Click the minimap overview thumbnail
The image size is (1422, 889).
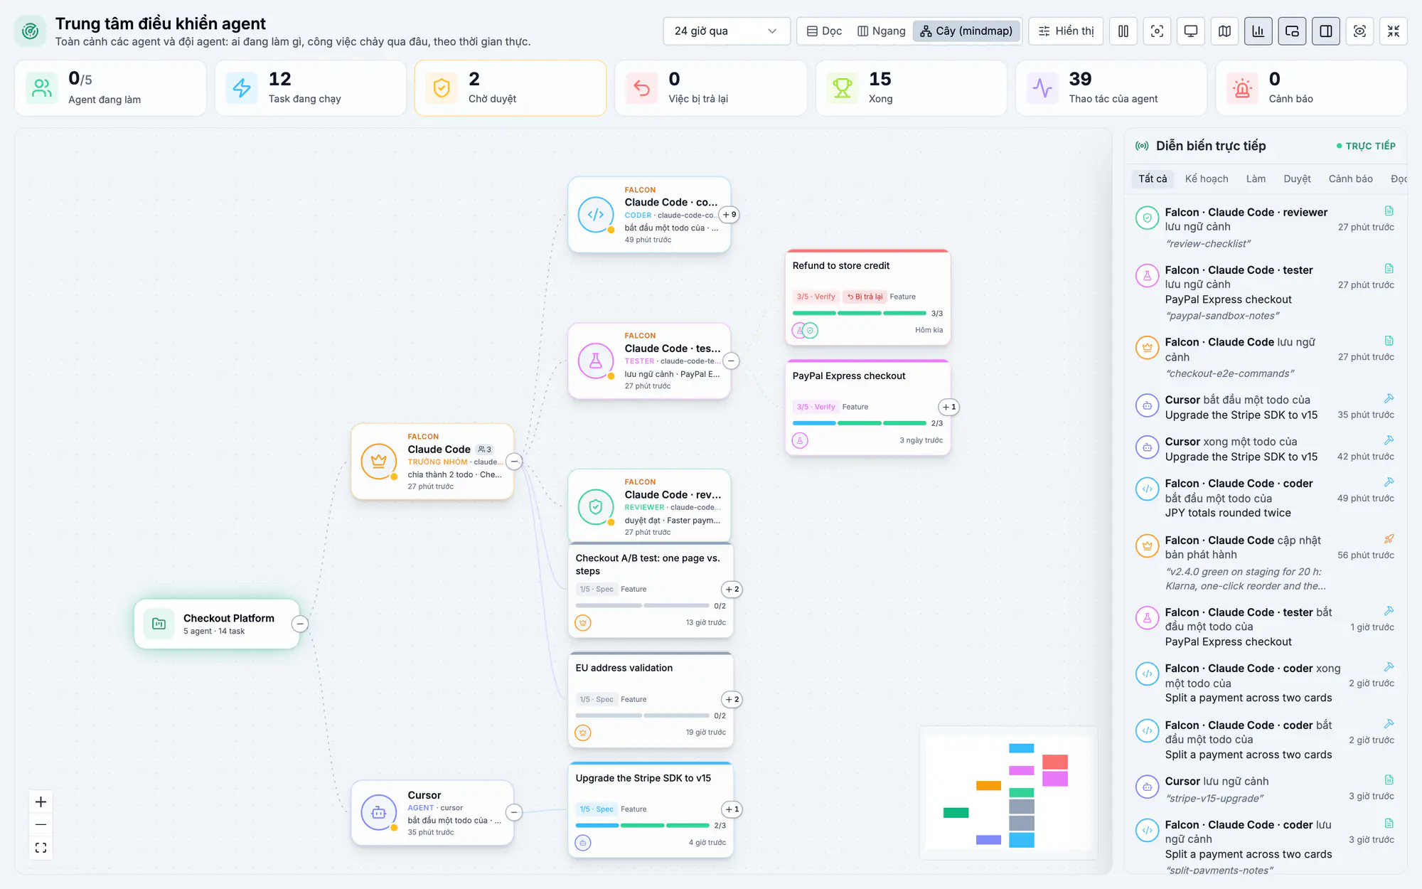point(1008,793)
